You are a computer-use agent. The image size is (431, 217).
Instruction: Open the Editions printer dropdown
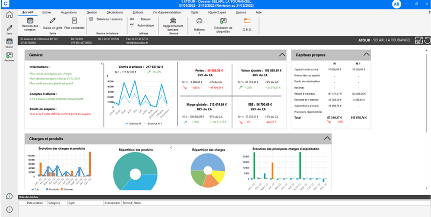point(199,25)
